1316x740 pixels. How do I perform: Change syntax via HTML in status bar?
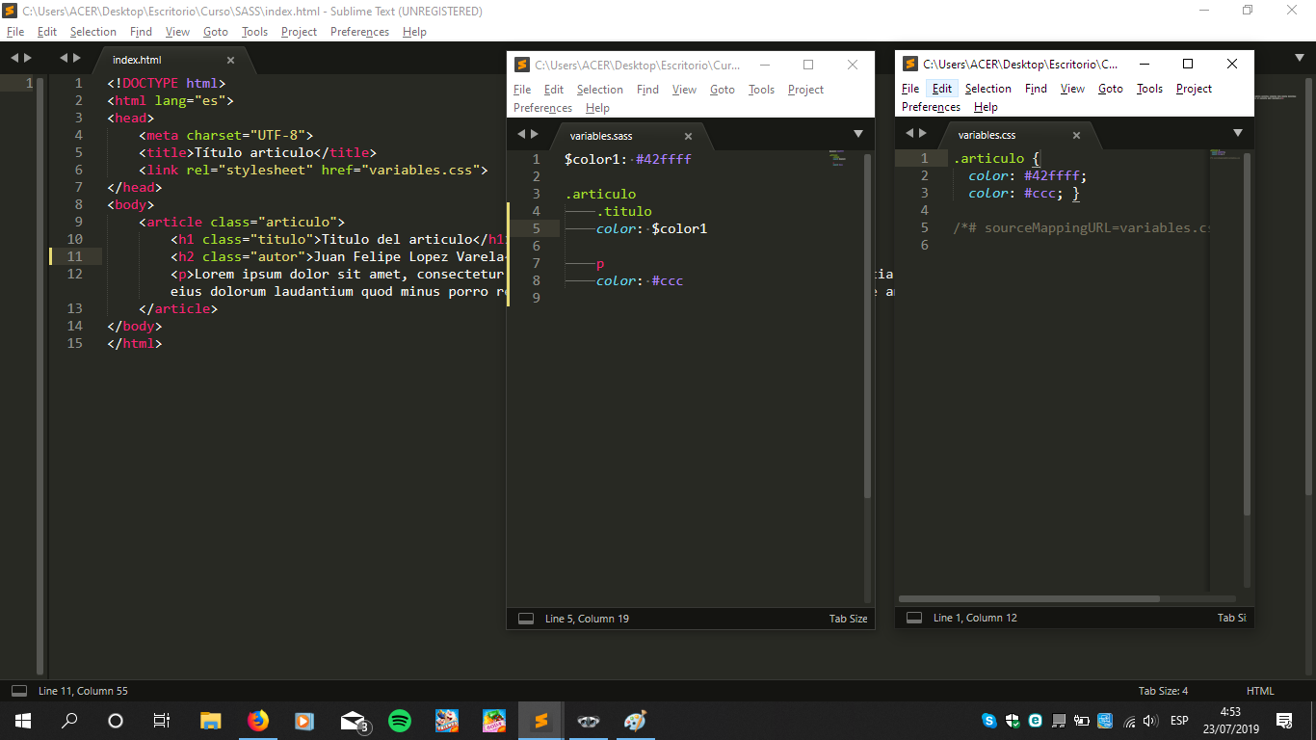click(x=1260, y=691)
